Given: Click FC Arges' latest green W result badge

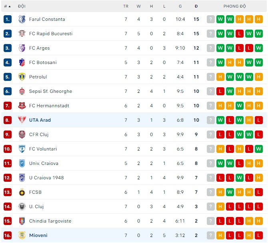Looking at the screenshot, I should (259, 48).
